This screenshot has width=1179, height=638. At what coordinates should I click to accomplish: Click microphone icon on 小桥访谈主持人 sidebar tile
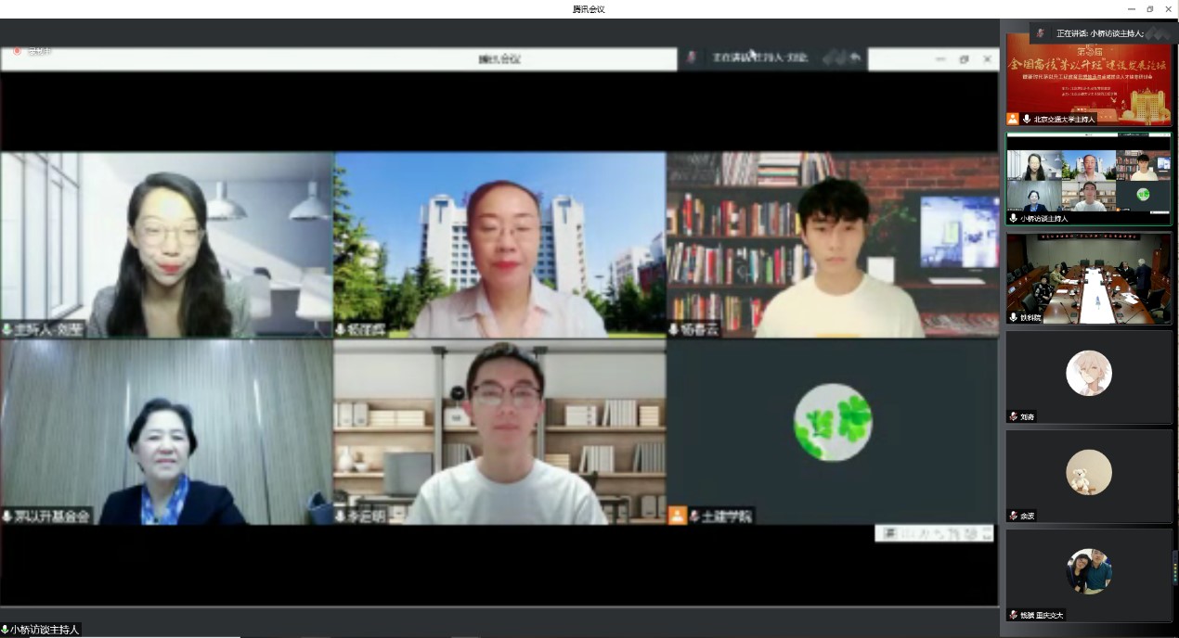[1013, 219]
